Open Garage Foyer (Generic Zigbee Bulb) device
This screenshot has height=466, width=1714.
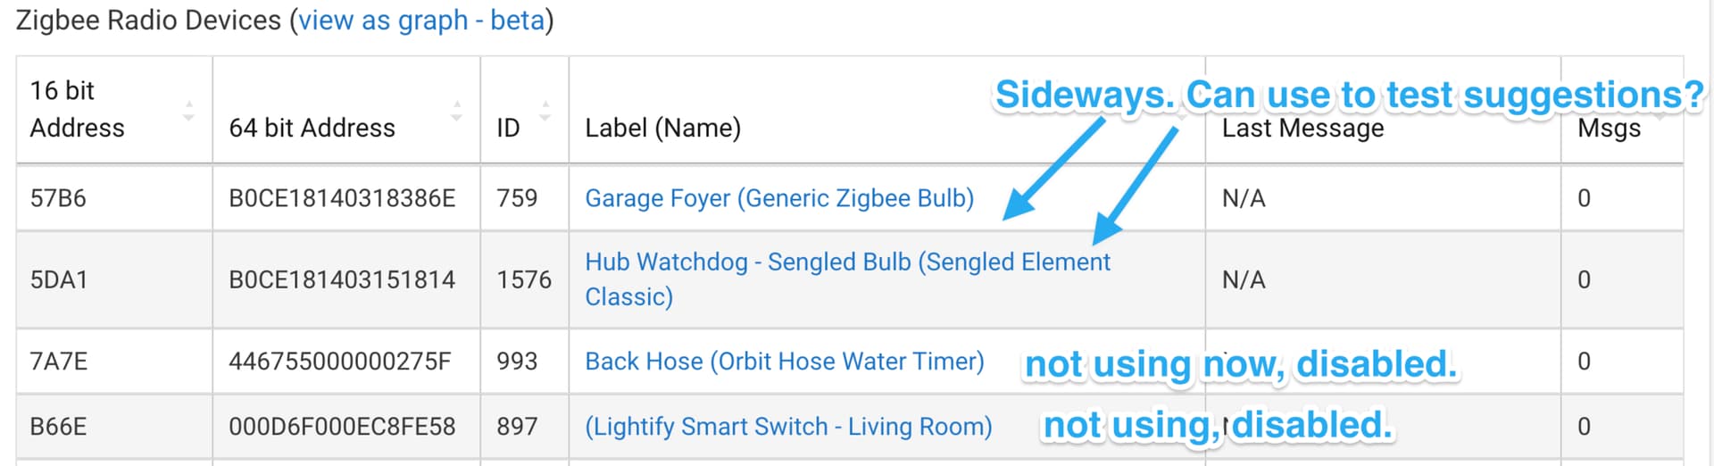[779, 198]
